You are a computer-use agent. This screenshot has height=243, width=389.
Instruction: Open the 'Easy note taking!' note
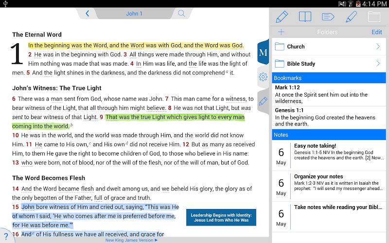(x=329, y=155)
